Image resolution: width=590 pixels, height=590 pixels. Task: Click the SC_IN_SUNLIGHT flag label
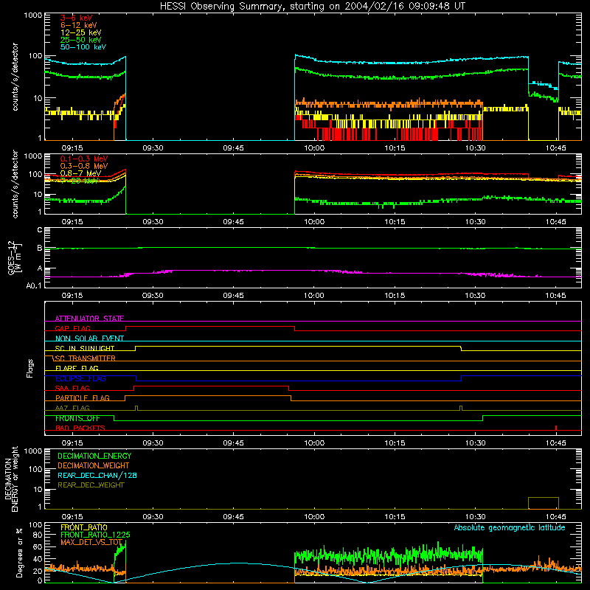(85, 348)
